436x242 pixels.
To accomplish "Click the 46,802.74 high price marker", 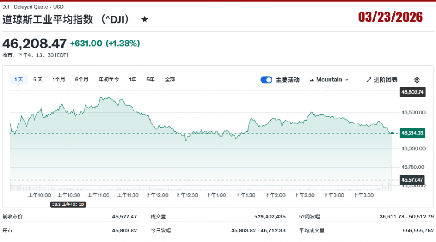I will tap(412, 92).
